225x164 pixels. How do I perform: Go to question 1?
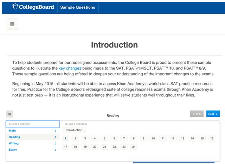click(x=66, y=138)
